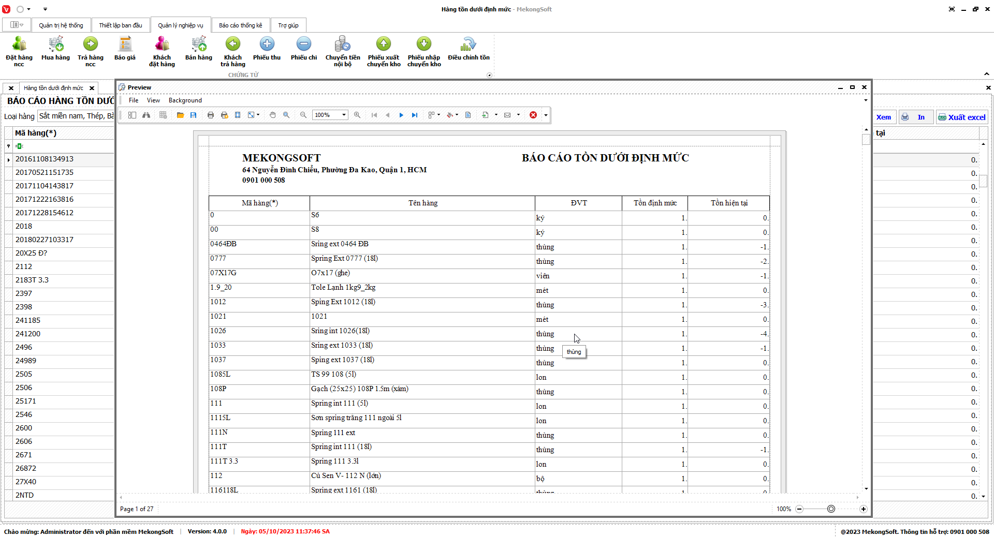Open the Loại hàng filter field
994x537 pixels.
[x=76, y=116]
